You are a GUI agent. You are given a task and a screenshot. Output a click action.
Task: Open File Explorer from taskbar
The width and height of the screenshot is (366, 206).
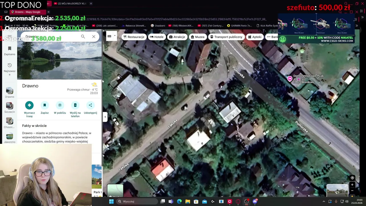188,201
